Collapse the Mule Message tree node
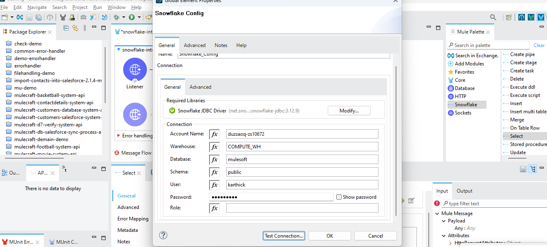 point(437,213)
